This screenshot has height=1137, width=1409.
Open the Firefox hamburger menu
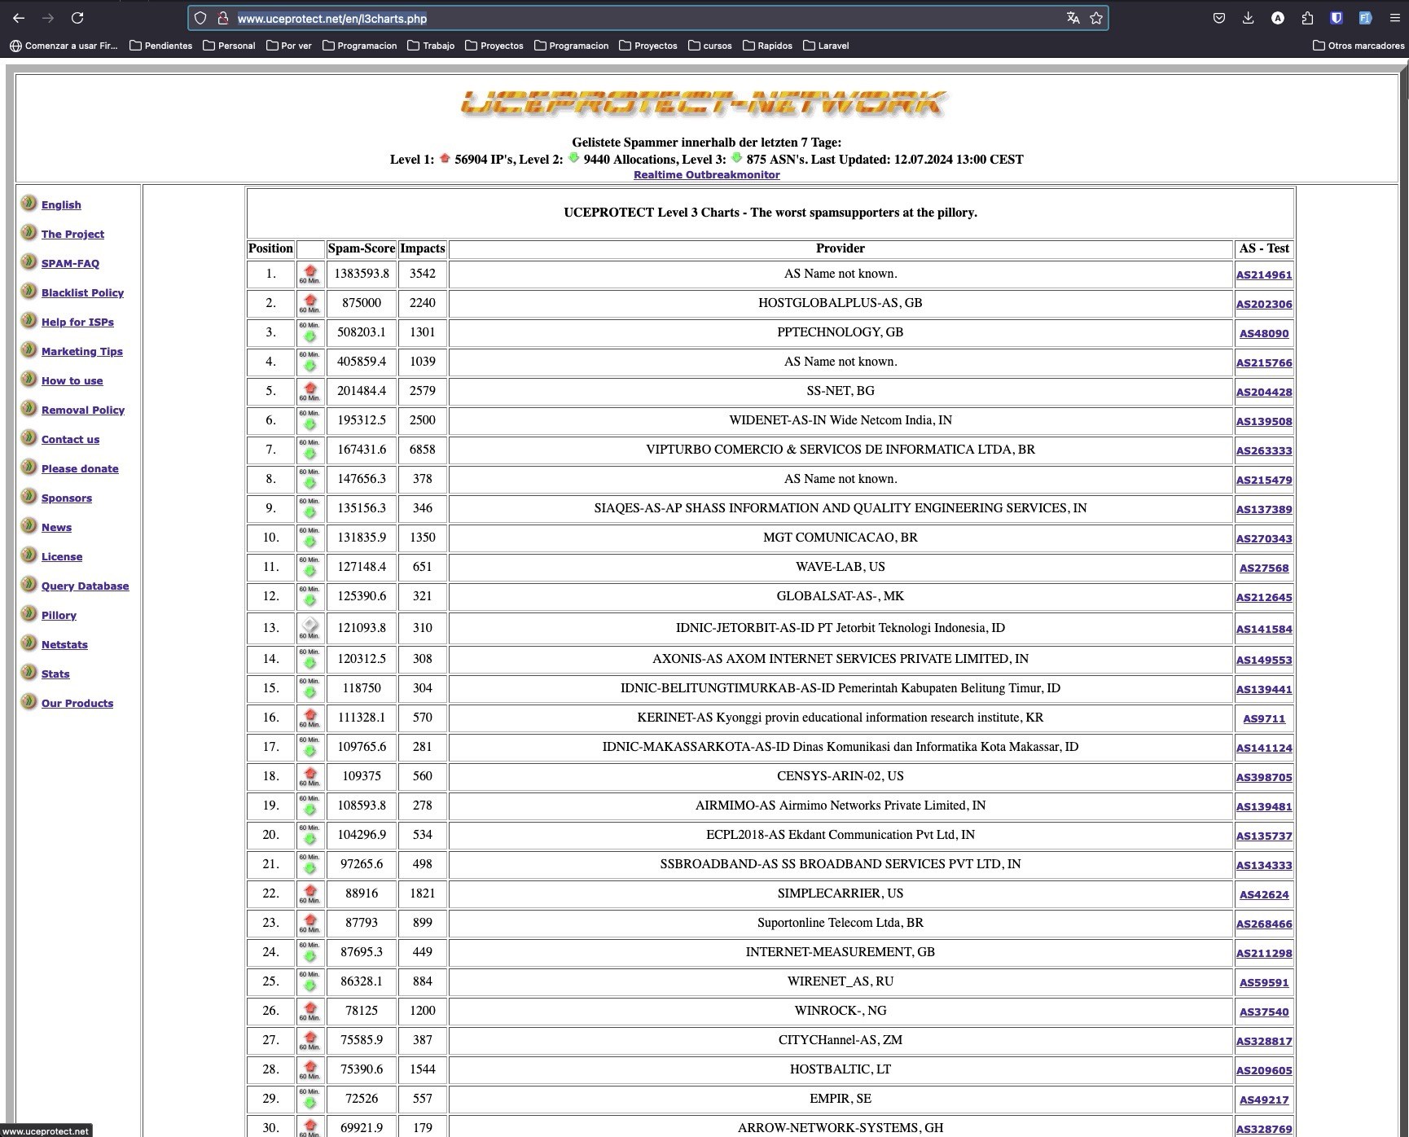1395,18
